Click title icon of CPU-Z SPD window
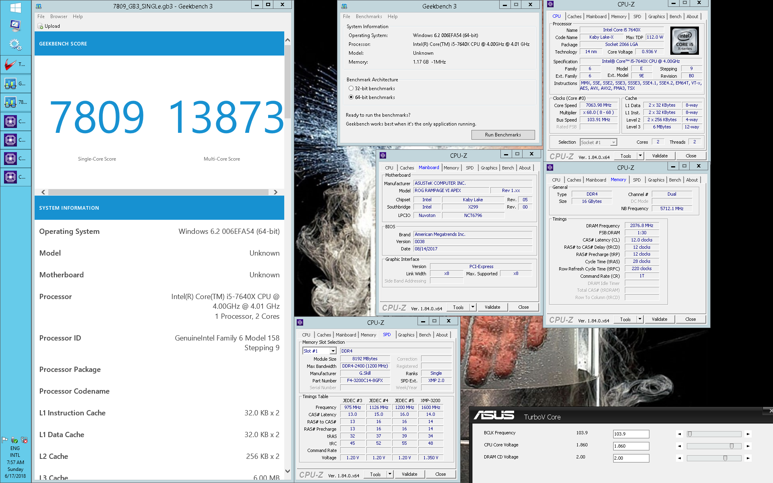773x483 pixels. (300, 322)
